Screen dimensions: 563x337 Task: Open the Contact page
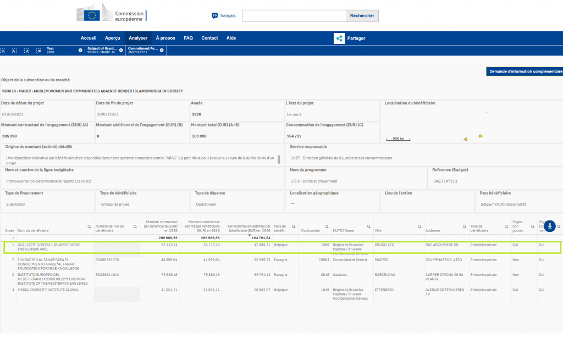[x=209, y=38]
